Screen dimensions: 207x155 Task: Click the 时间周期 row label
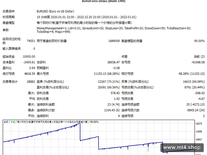(x=9, y=17)
